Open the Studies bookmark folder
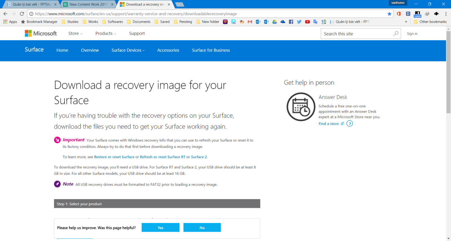 pyautogui.click(x=70, y=22)
